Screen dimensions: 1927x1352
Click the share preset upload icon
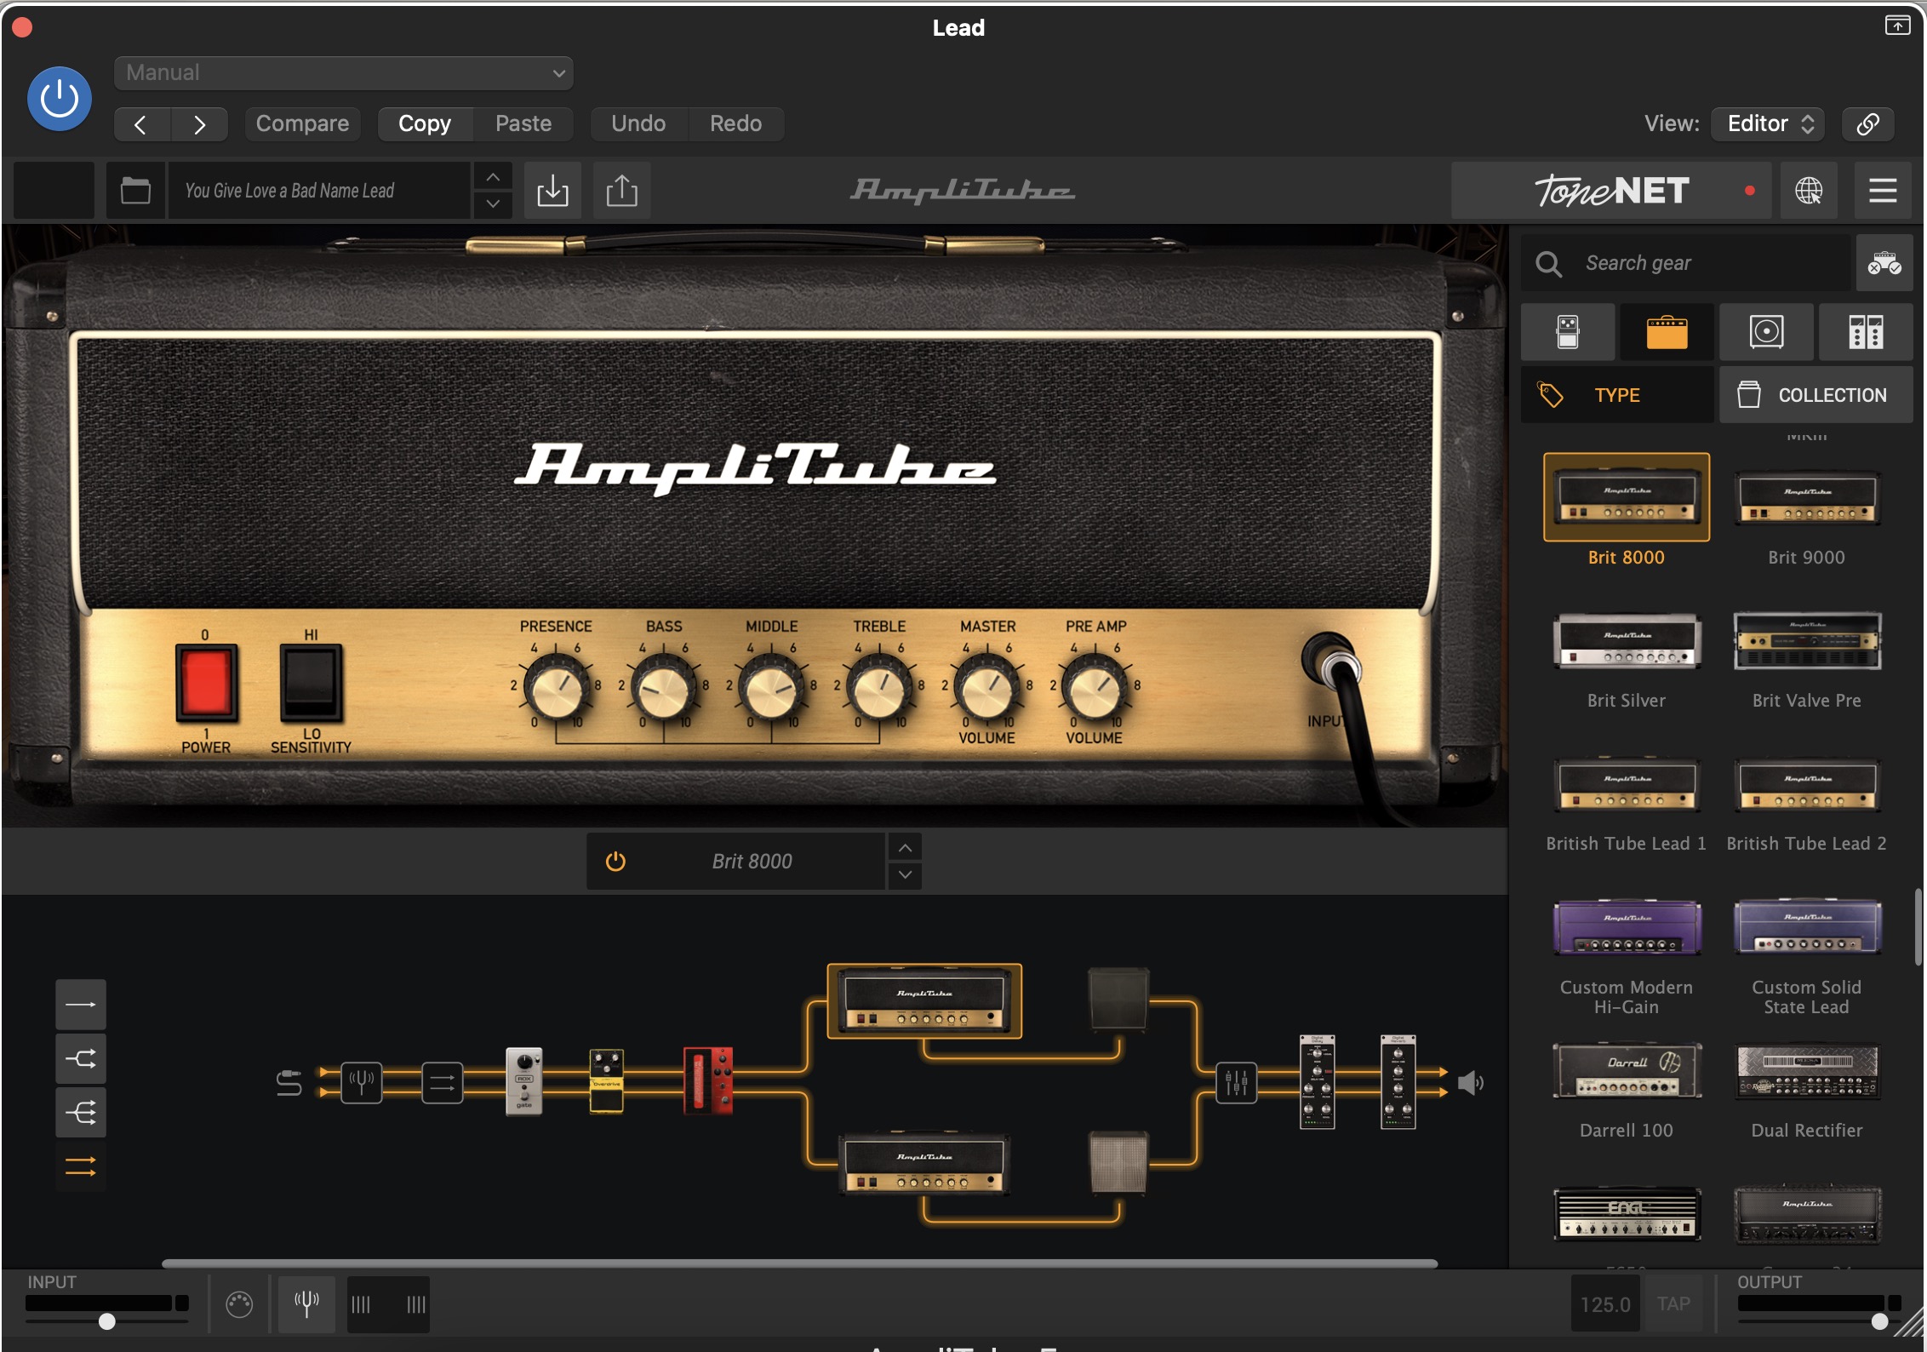pos(621,191)
